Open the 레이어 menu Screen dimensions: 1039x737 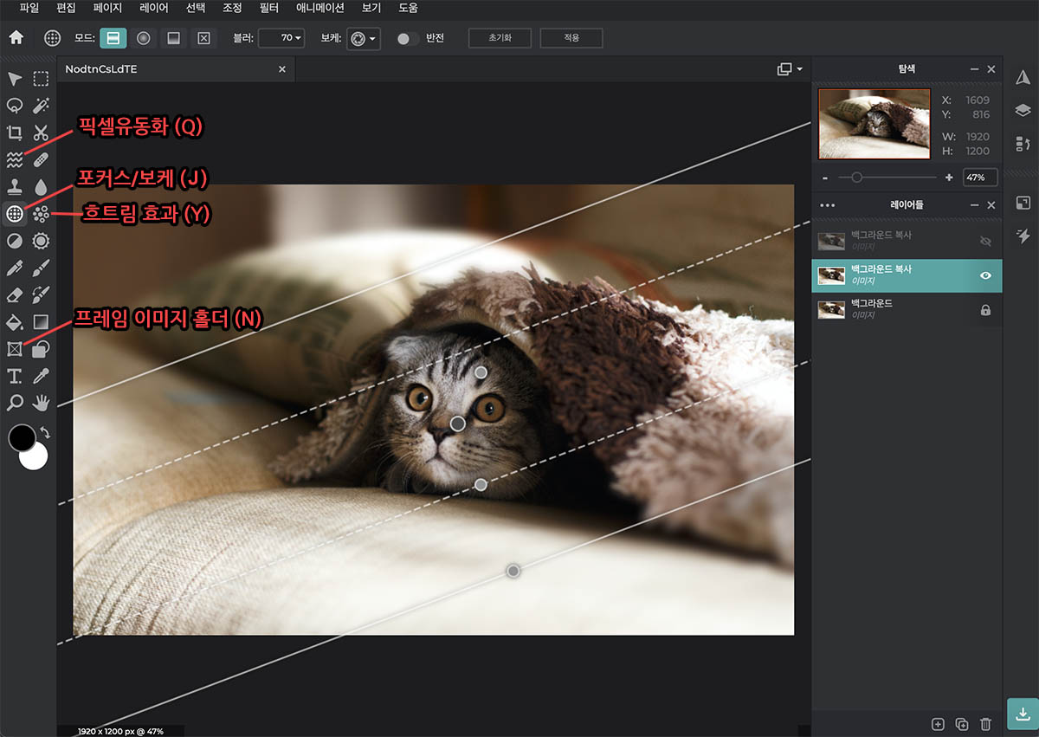[x=153, y=8]
